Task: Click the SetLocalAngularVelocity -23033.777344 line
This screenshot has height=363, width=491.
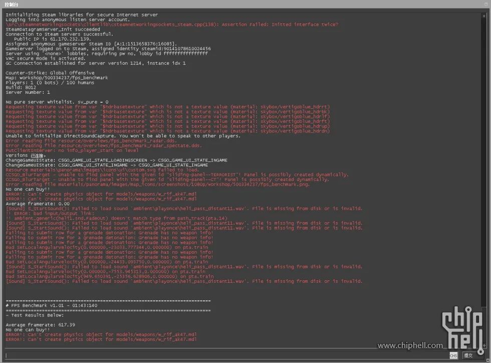Action: [x=107, y=247]
